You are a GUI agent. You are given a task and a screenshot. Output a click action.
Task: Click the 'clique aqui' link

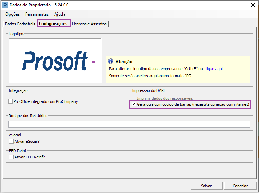point(213,69)
